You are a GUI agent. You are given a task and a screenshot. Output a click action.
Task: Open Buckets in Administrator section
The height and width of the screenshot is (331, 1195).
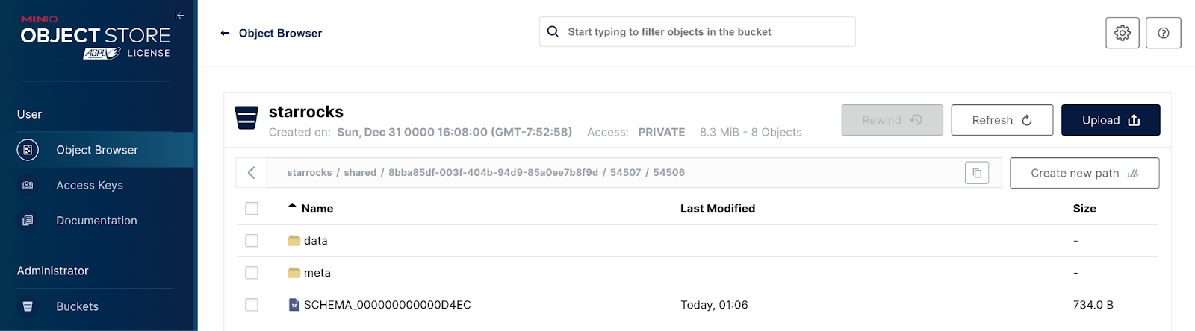[x=77, y=306]
